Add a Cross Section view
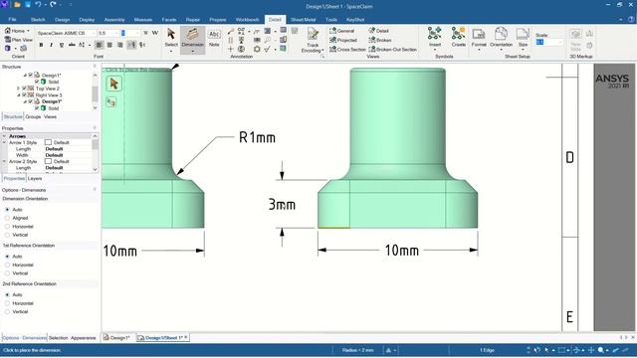This screenshot has height=358, width=637. pos(347,49)
